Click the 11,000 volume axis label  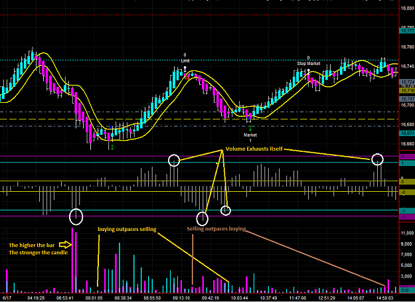pos(408,233)
